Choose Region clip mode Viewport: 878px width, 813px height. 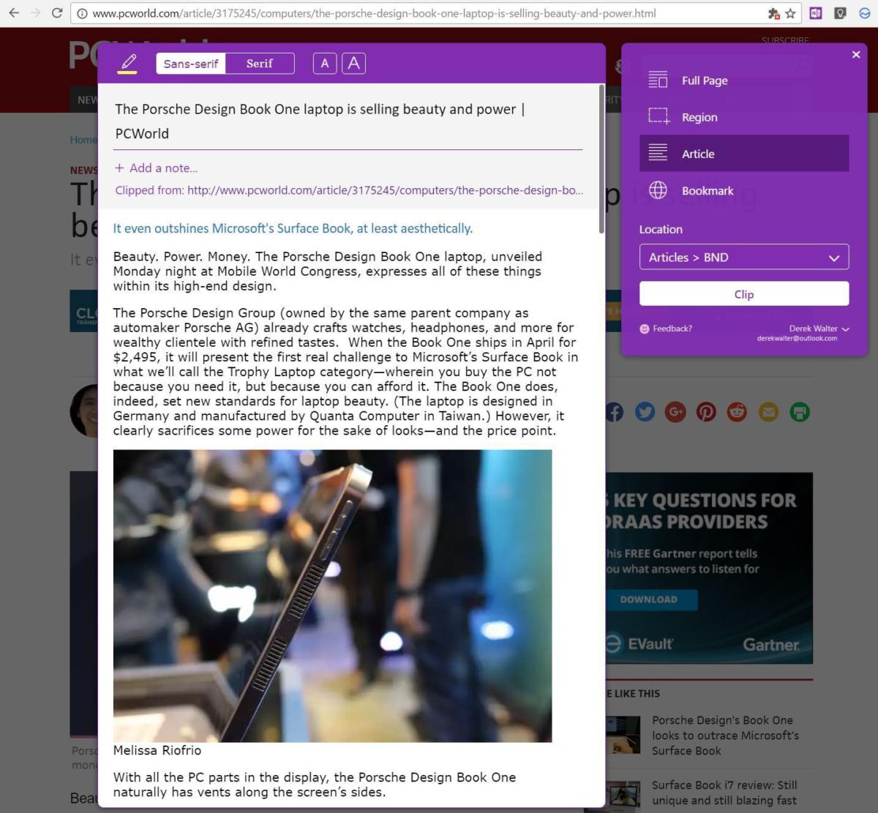pos(744,117)
